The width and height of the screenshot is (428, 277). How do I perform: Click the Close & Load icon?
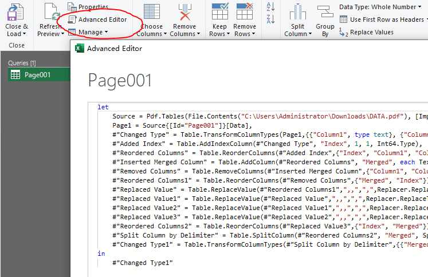point(15,12)
